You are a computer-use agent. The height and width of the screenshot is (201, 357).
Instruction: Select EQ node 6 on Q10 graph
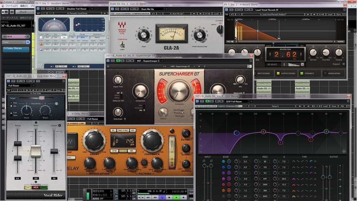(263, 132)
